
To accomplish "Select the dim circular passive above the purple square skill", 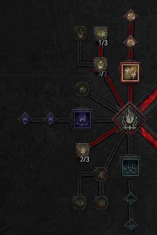I will point(83,89).
